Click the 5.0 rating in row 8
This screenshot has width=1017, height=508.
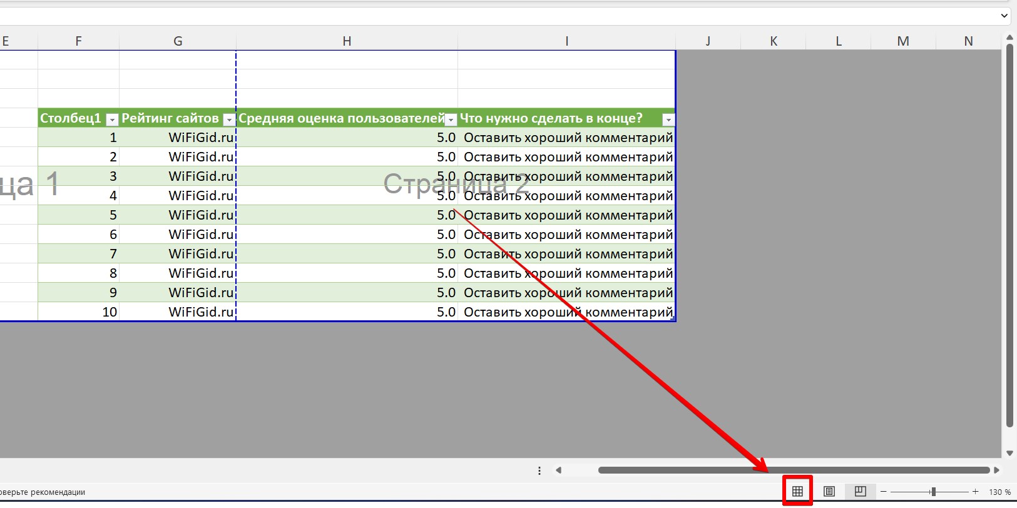[347, 273]
